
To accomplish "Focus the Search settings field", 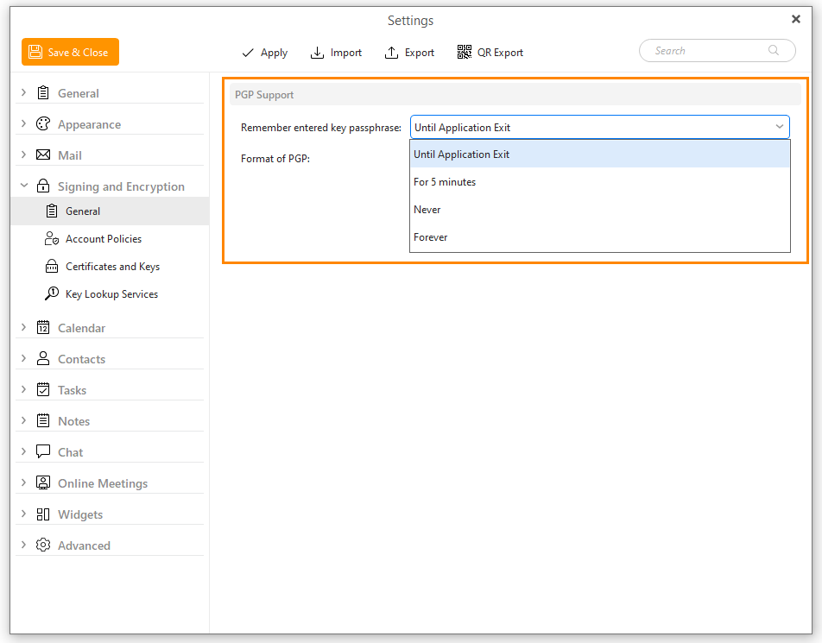I will [x=718, y=50].
